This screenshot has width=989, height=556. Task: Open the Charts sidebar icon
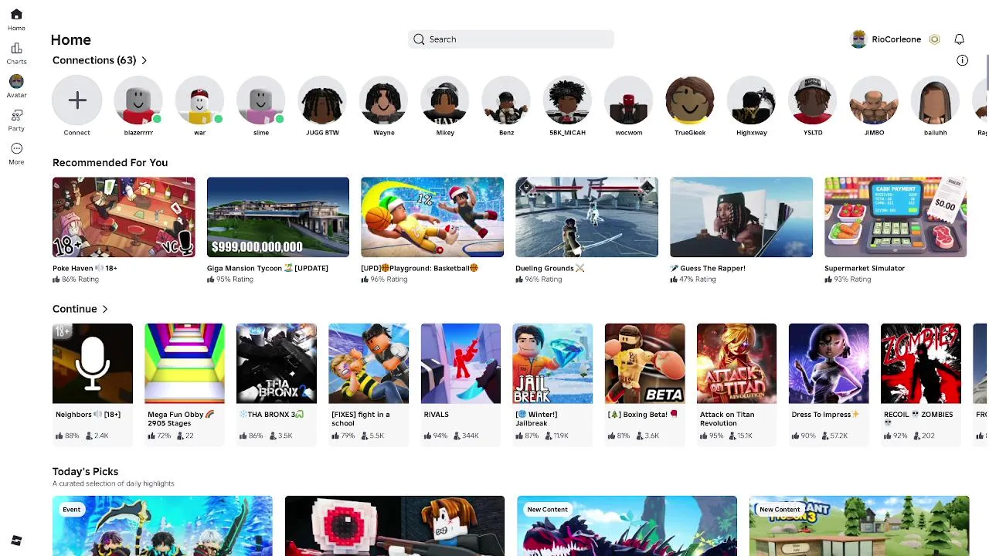pos(16,53)
